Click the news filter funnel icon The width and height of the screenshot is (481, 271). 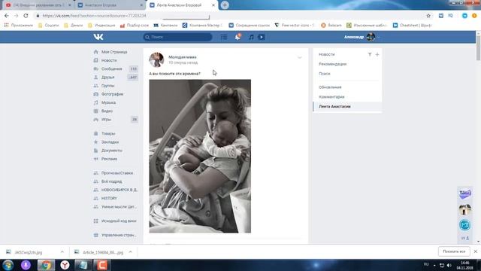370,54
